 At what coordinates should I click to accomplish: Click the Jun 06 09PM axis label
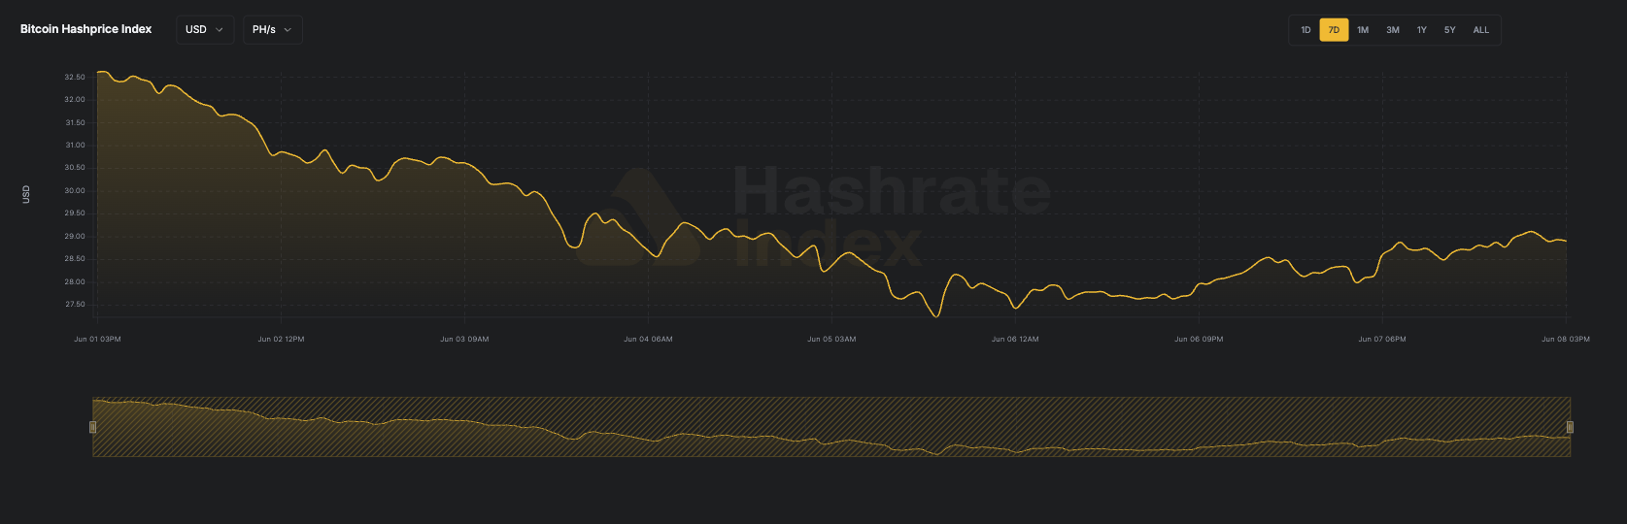1199,340
